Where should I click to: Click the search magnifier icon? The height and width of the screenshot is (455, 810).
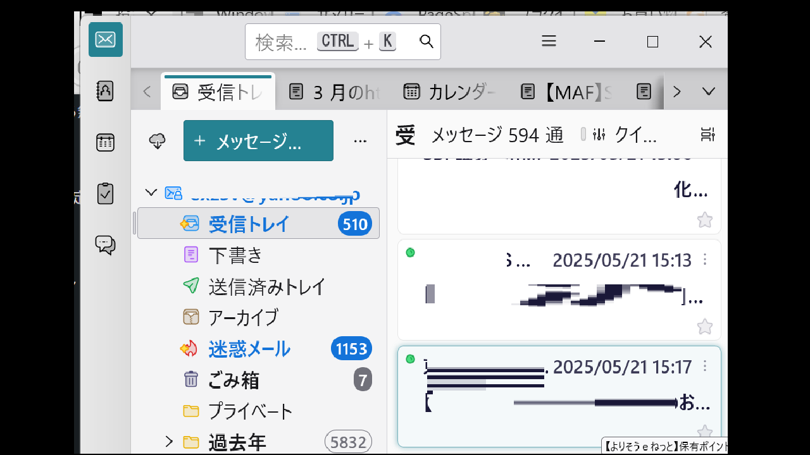(x=427, y=42)
